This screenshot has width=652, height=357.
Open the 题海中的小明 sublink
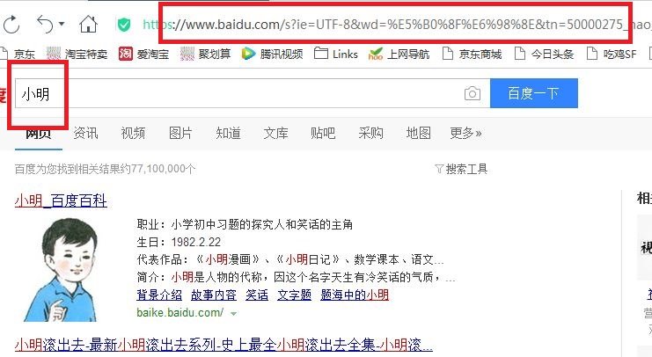click(x=355, y=295)
